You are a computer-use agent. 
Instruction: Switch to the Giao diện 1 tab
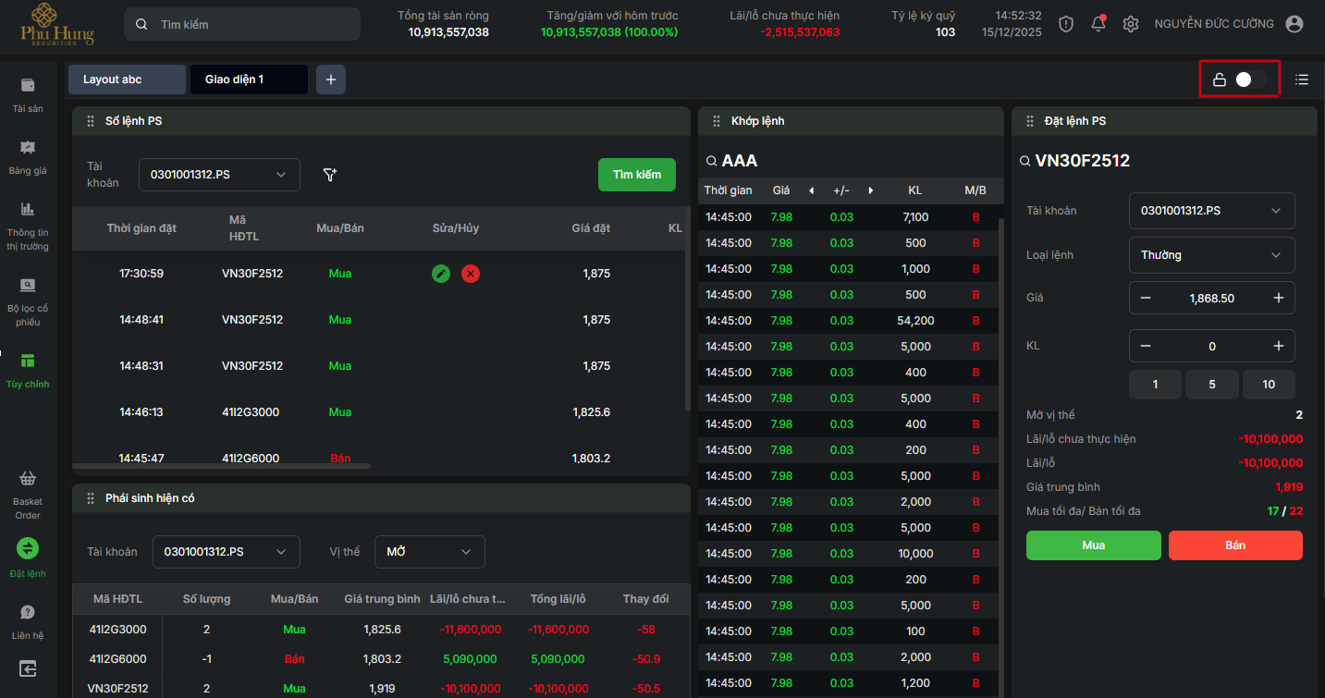point(248,80)
